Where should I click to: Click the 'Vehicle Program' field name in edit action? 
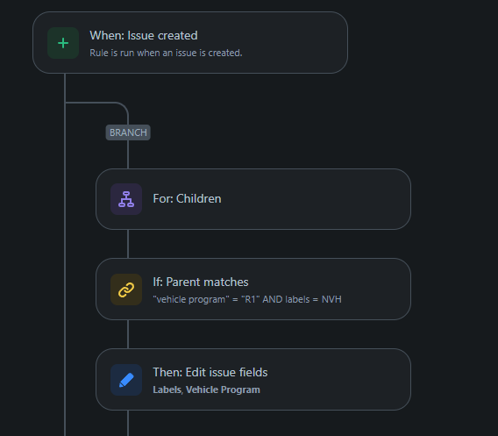click(x=223, y=390)
